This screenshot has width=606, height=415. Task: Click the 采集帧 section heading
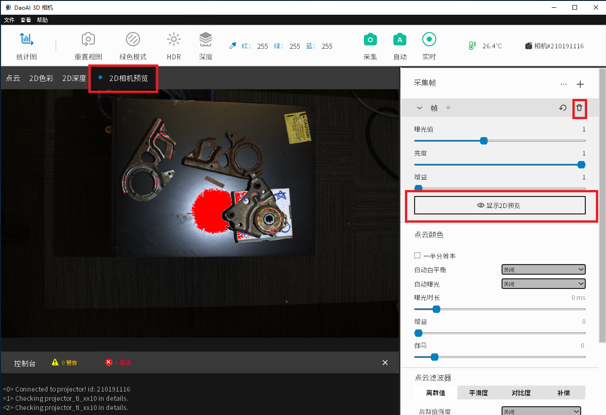click(425, 83)
